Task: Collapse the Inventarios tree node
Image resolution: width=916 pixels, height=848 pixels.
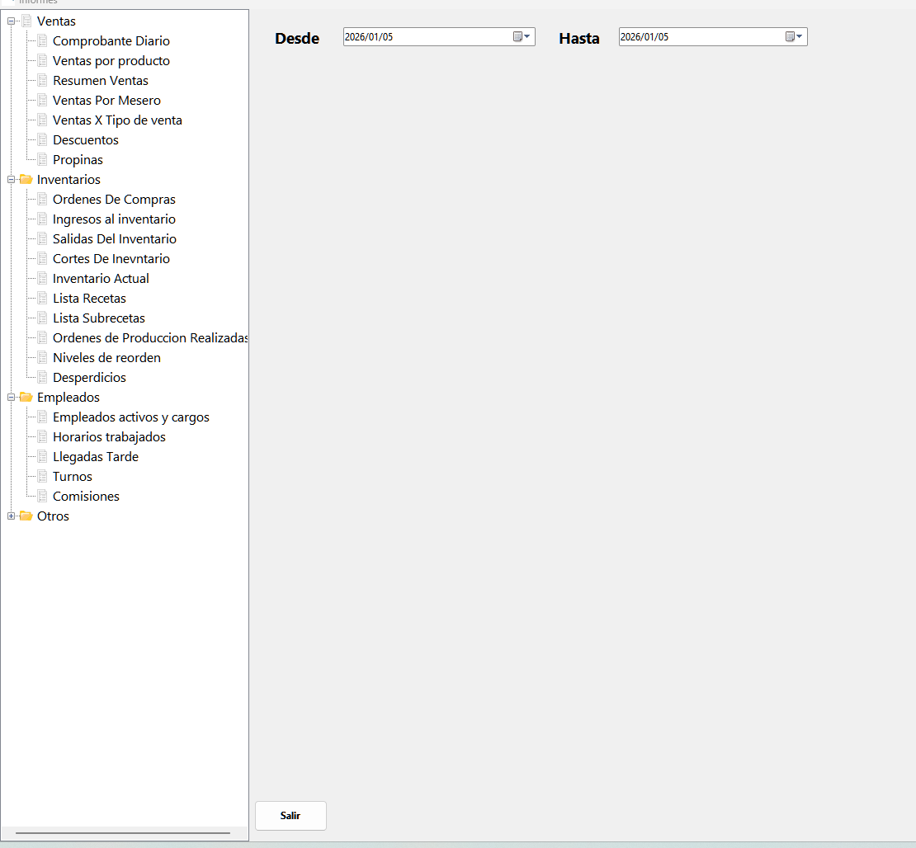Action: pos(11,180)
